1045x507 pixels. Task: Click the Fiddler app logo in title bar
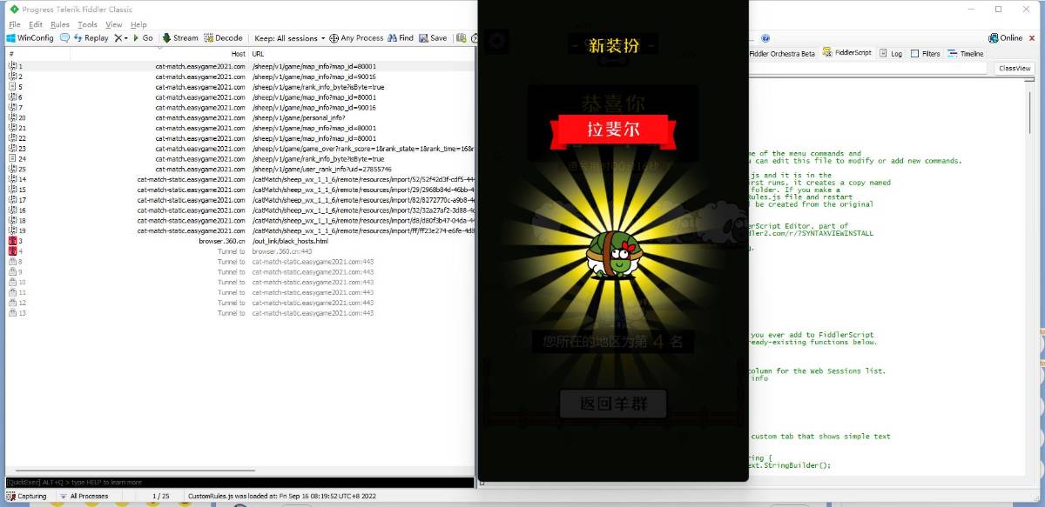point(13,9)
